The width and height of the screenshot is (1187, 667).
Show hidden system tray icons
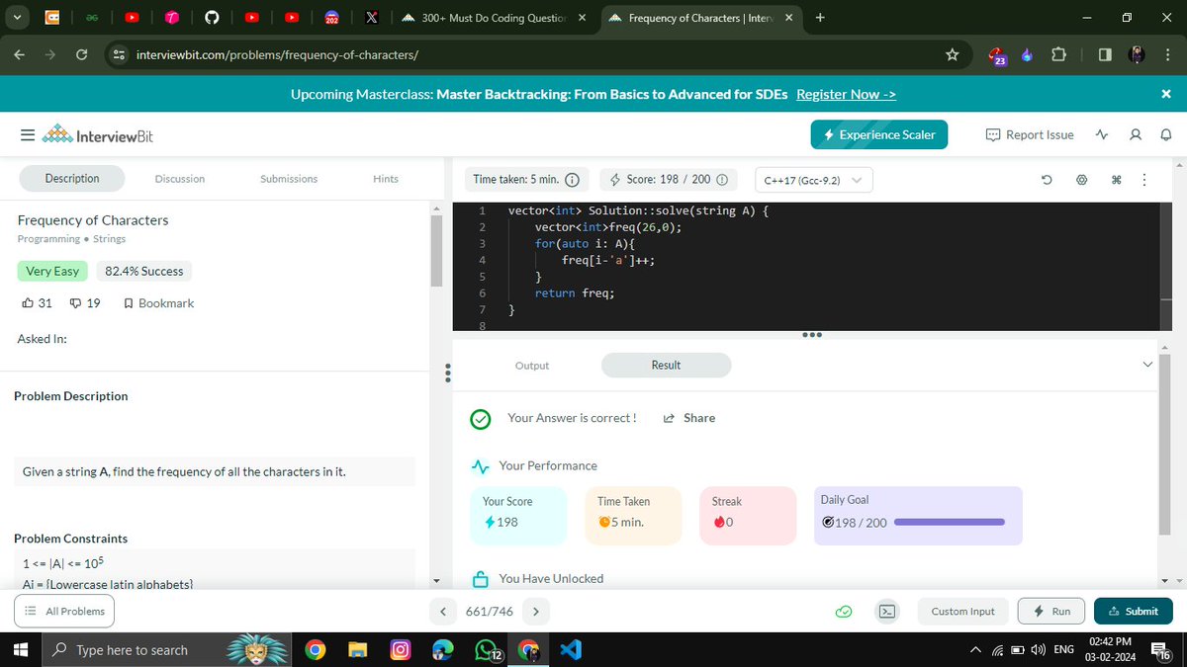click(975, 649)
